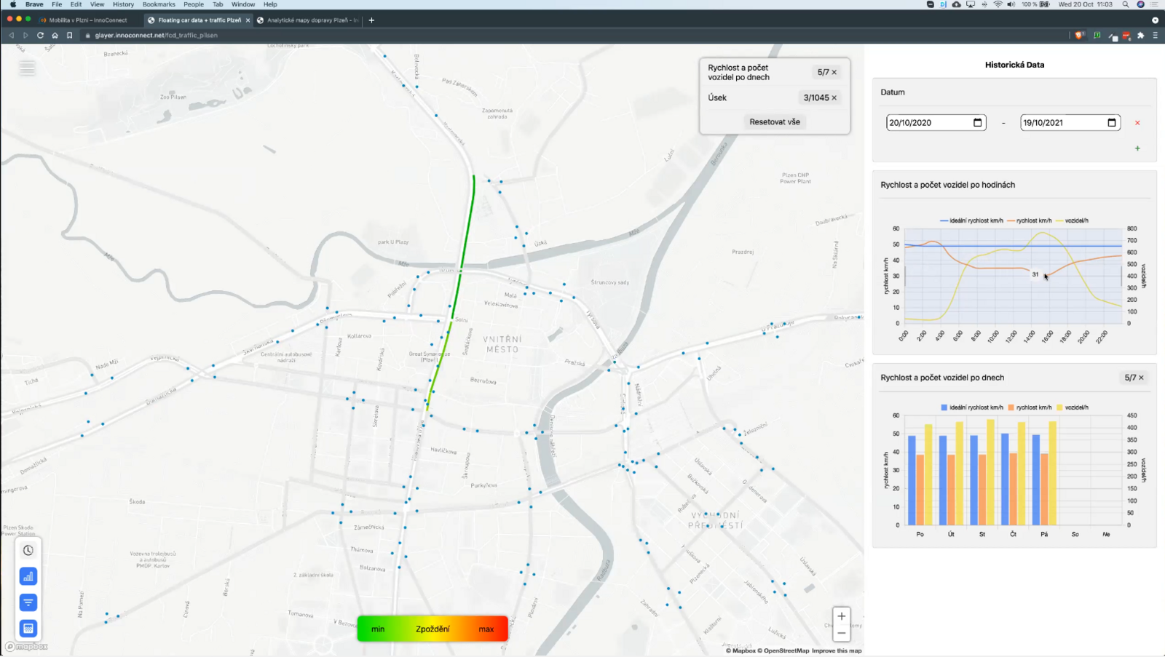Viewport: 1165px width, 657px height.
Task: Open the Bookmarks menu in menu bar
Action: (159, 4)
